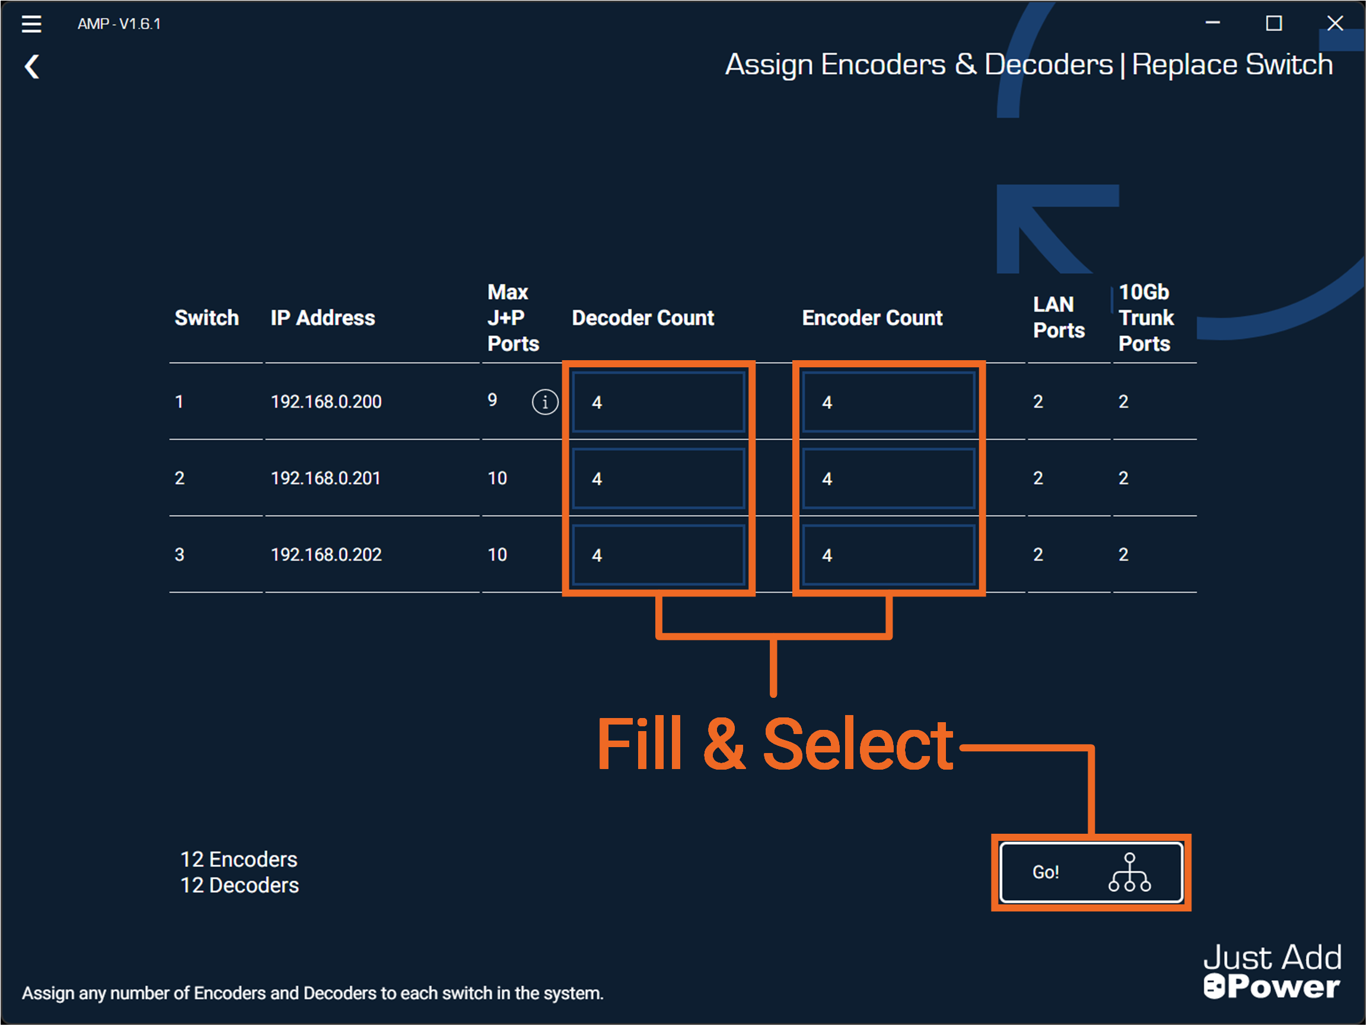Select IP address 192.168.0.200

326,402
